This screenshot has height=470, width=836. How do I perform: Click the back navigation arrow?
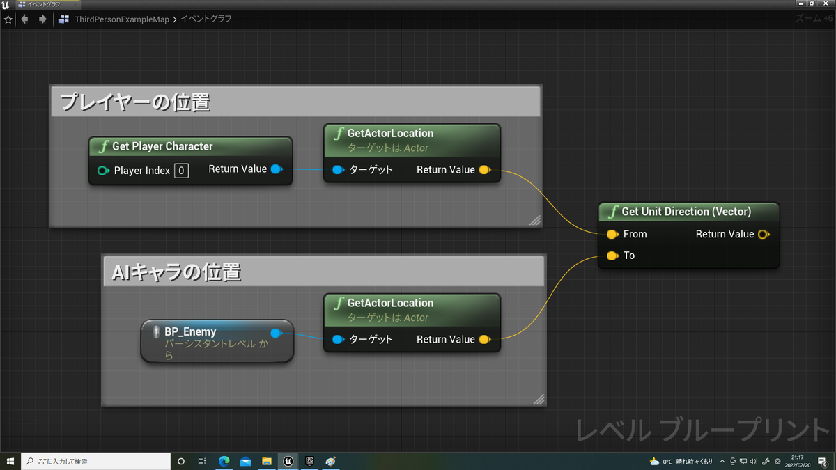[24, 19]
